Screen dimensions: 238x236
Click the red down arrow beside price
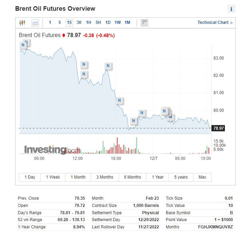64,35
